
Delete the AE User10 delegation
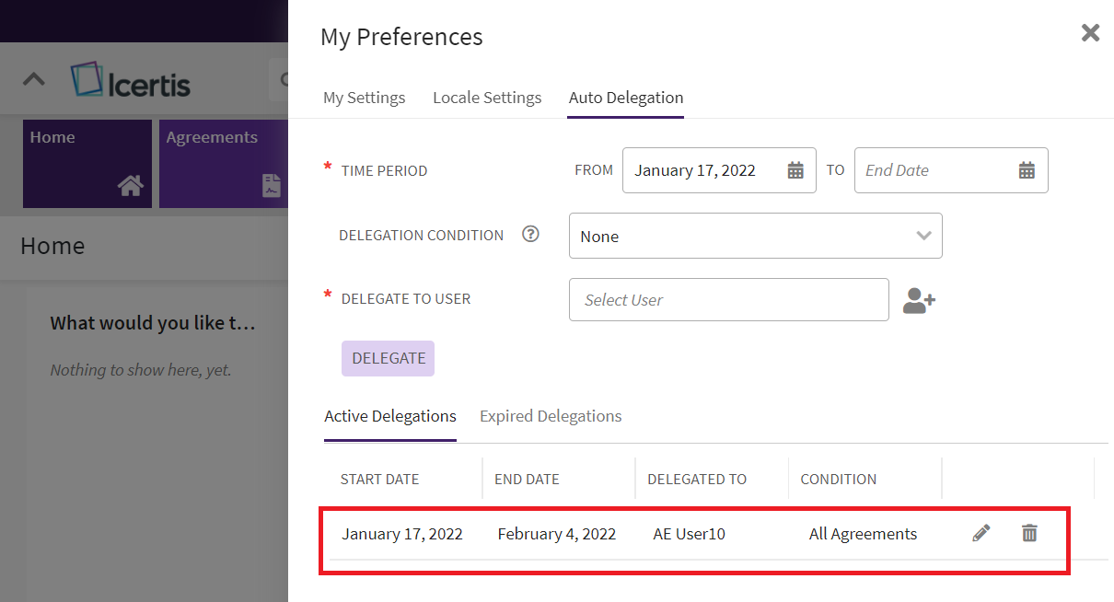tap(1029, 533)
